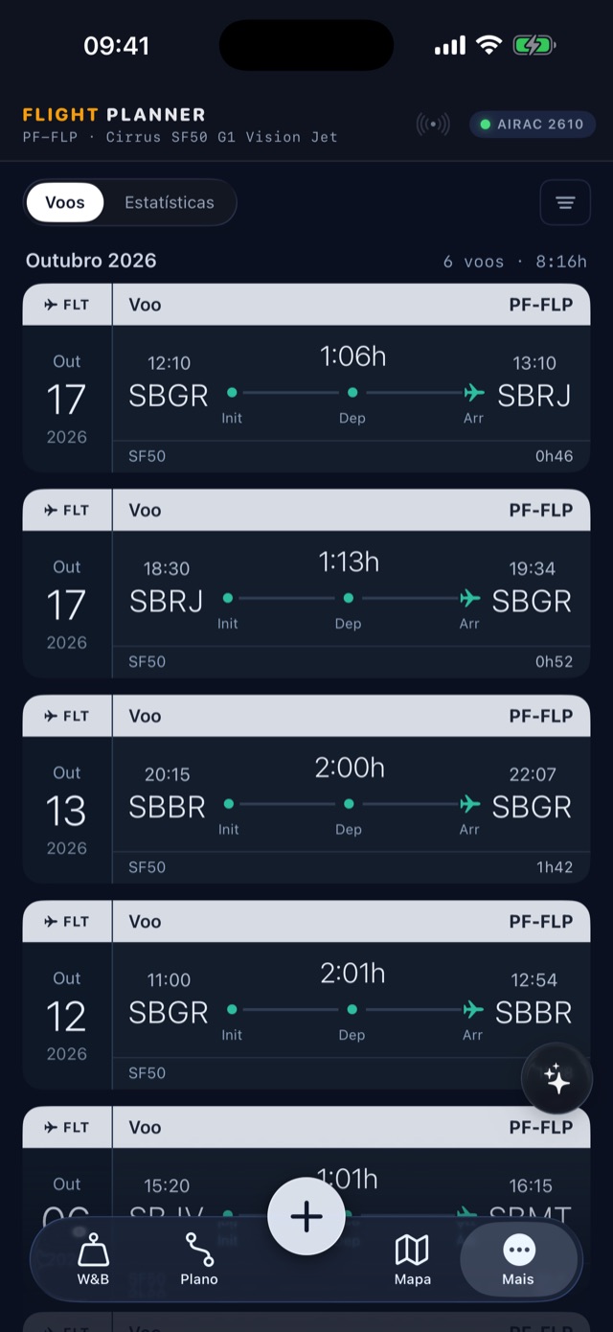Open the sparkle AI assistant button

(x=556, y=1079)
